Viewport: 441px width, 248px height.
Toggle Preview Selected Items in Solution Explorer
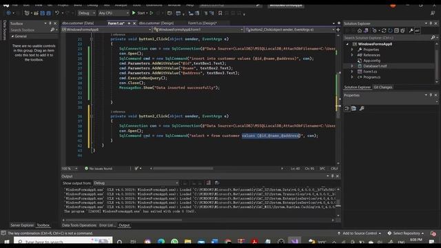pos(418,30)
